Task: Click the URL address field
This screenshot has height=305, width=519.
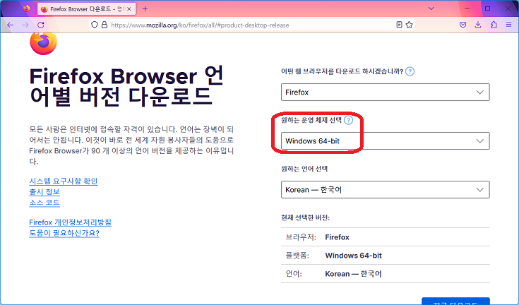Action: point(251,25)
